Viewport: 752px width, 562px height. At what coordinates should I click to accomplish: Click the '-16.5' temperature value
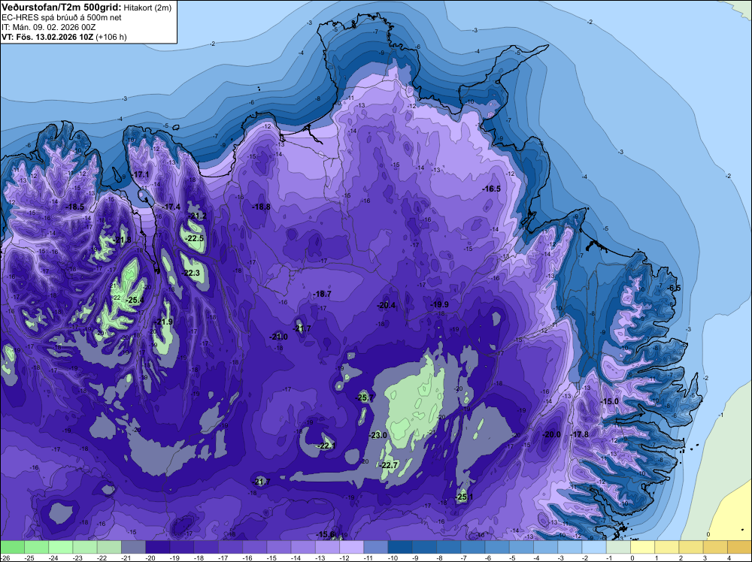(x=492, y=189)
